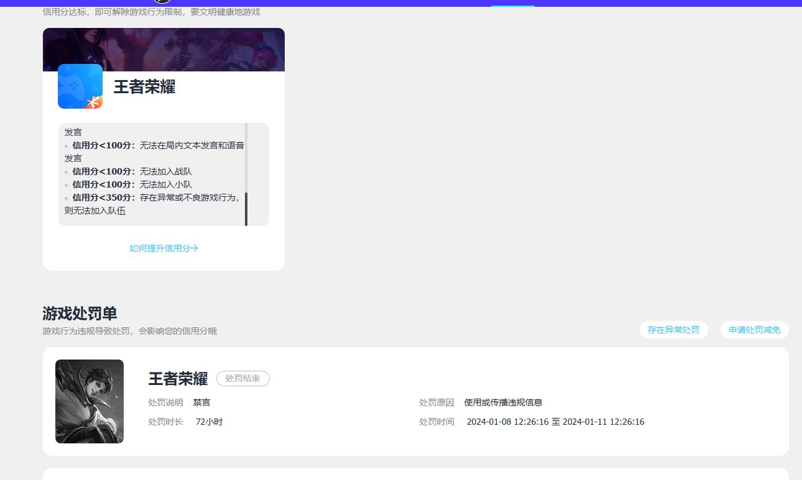Click the 处罚结束 status badge
This screenshot has width=802, height=480.
pos(242,378)
